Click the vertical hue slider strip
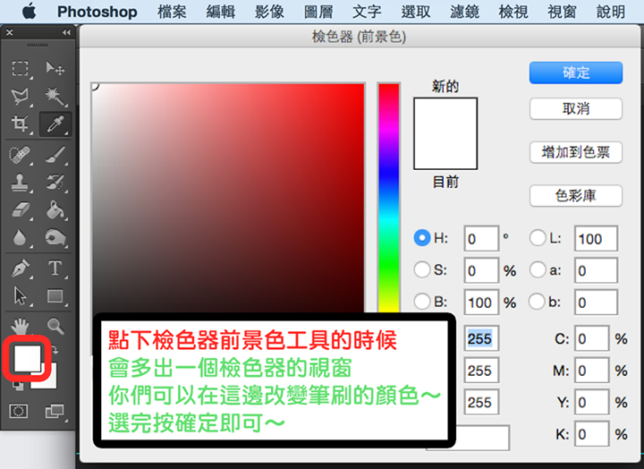 (x=388, y=197)
